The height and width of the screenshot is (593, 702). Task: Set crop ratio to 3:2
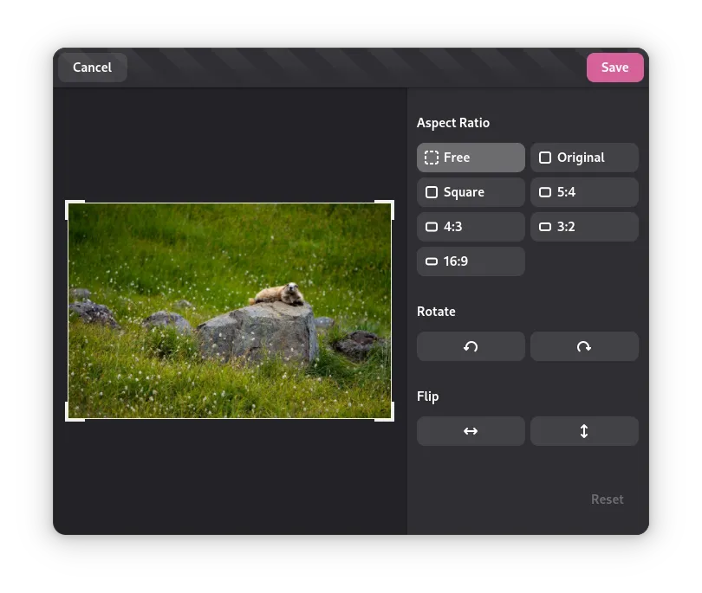coord(584,227)
